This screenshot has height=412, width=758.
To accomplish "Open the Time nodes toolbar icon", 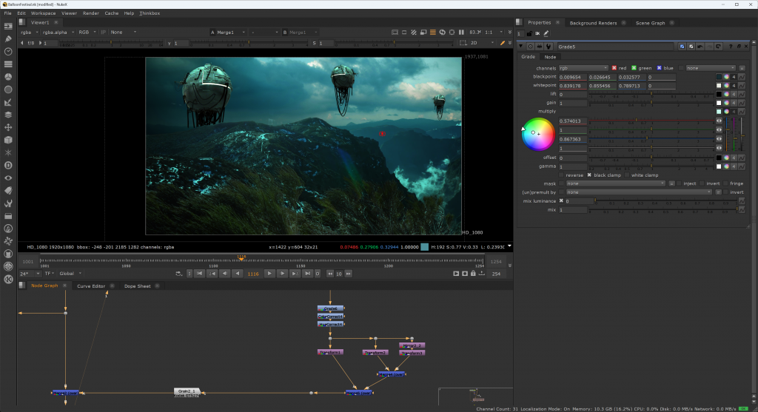I will pyautogui.click(x=8, y=51).
